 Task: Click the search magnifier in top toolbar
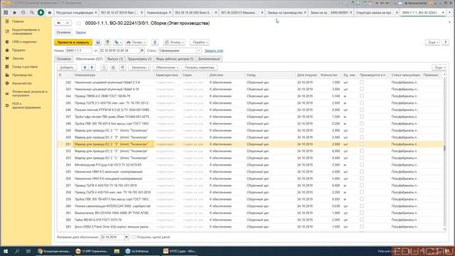tap(32, 13)
